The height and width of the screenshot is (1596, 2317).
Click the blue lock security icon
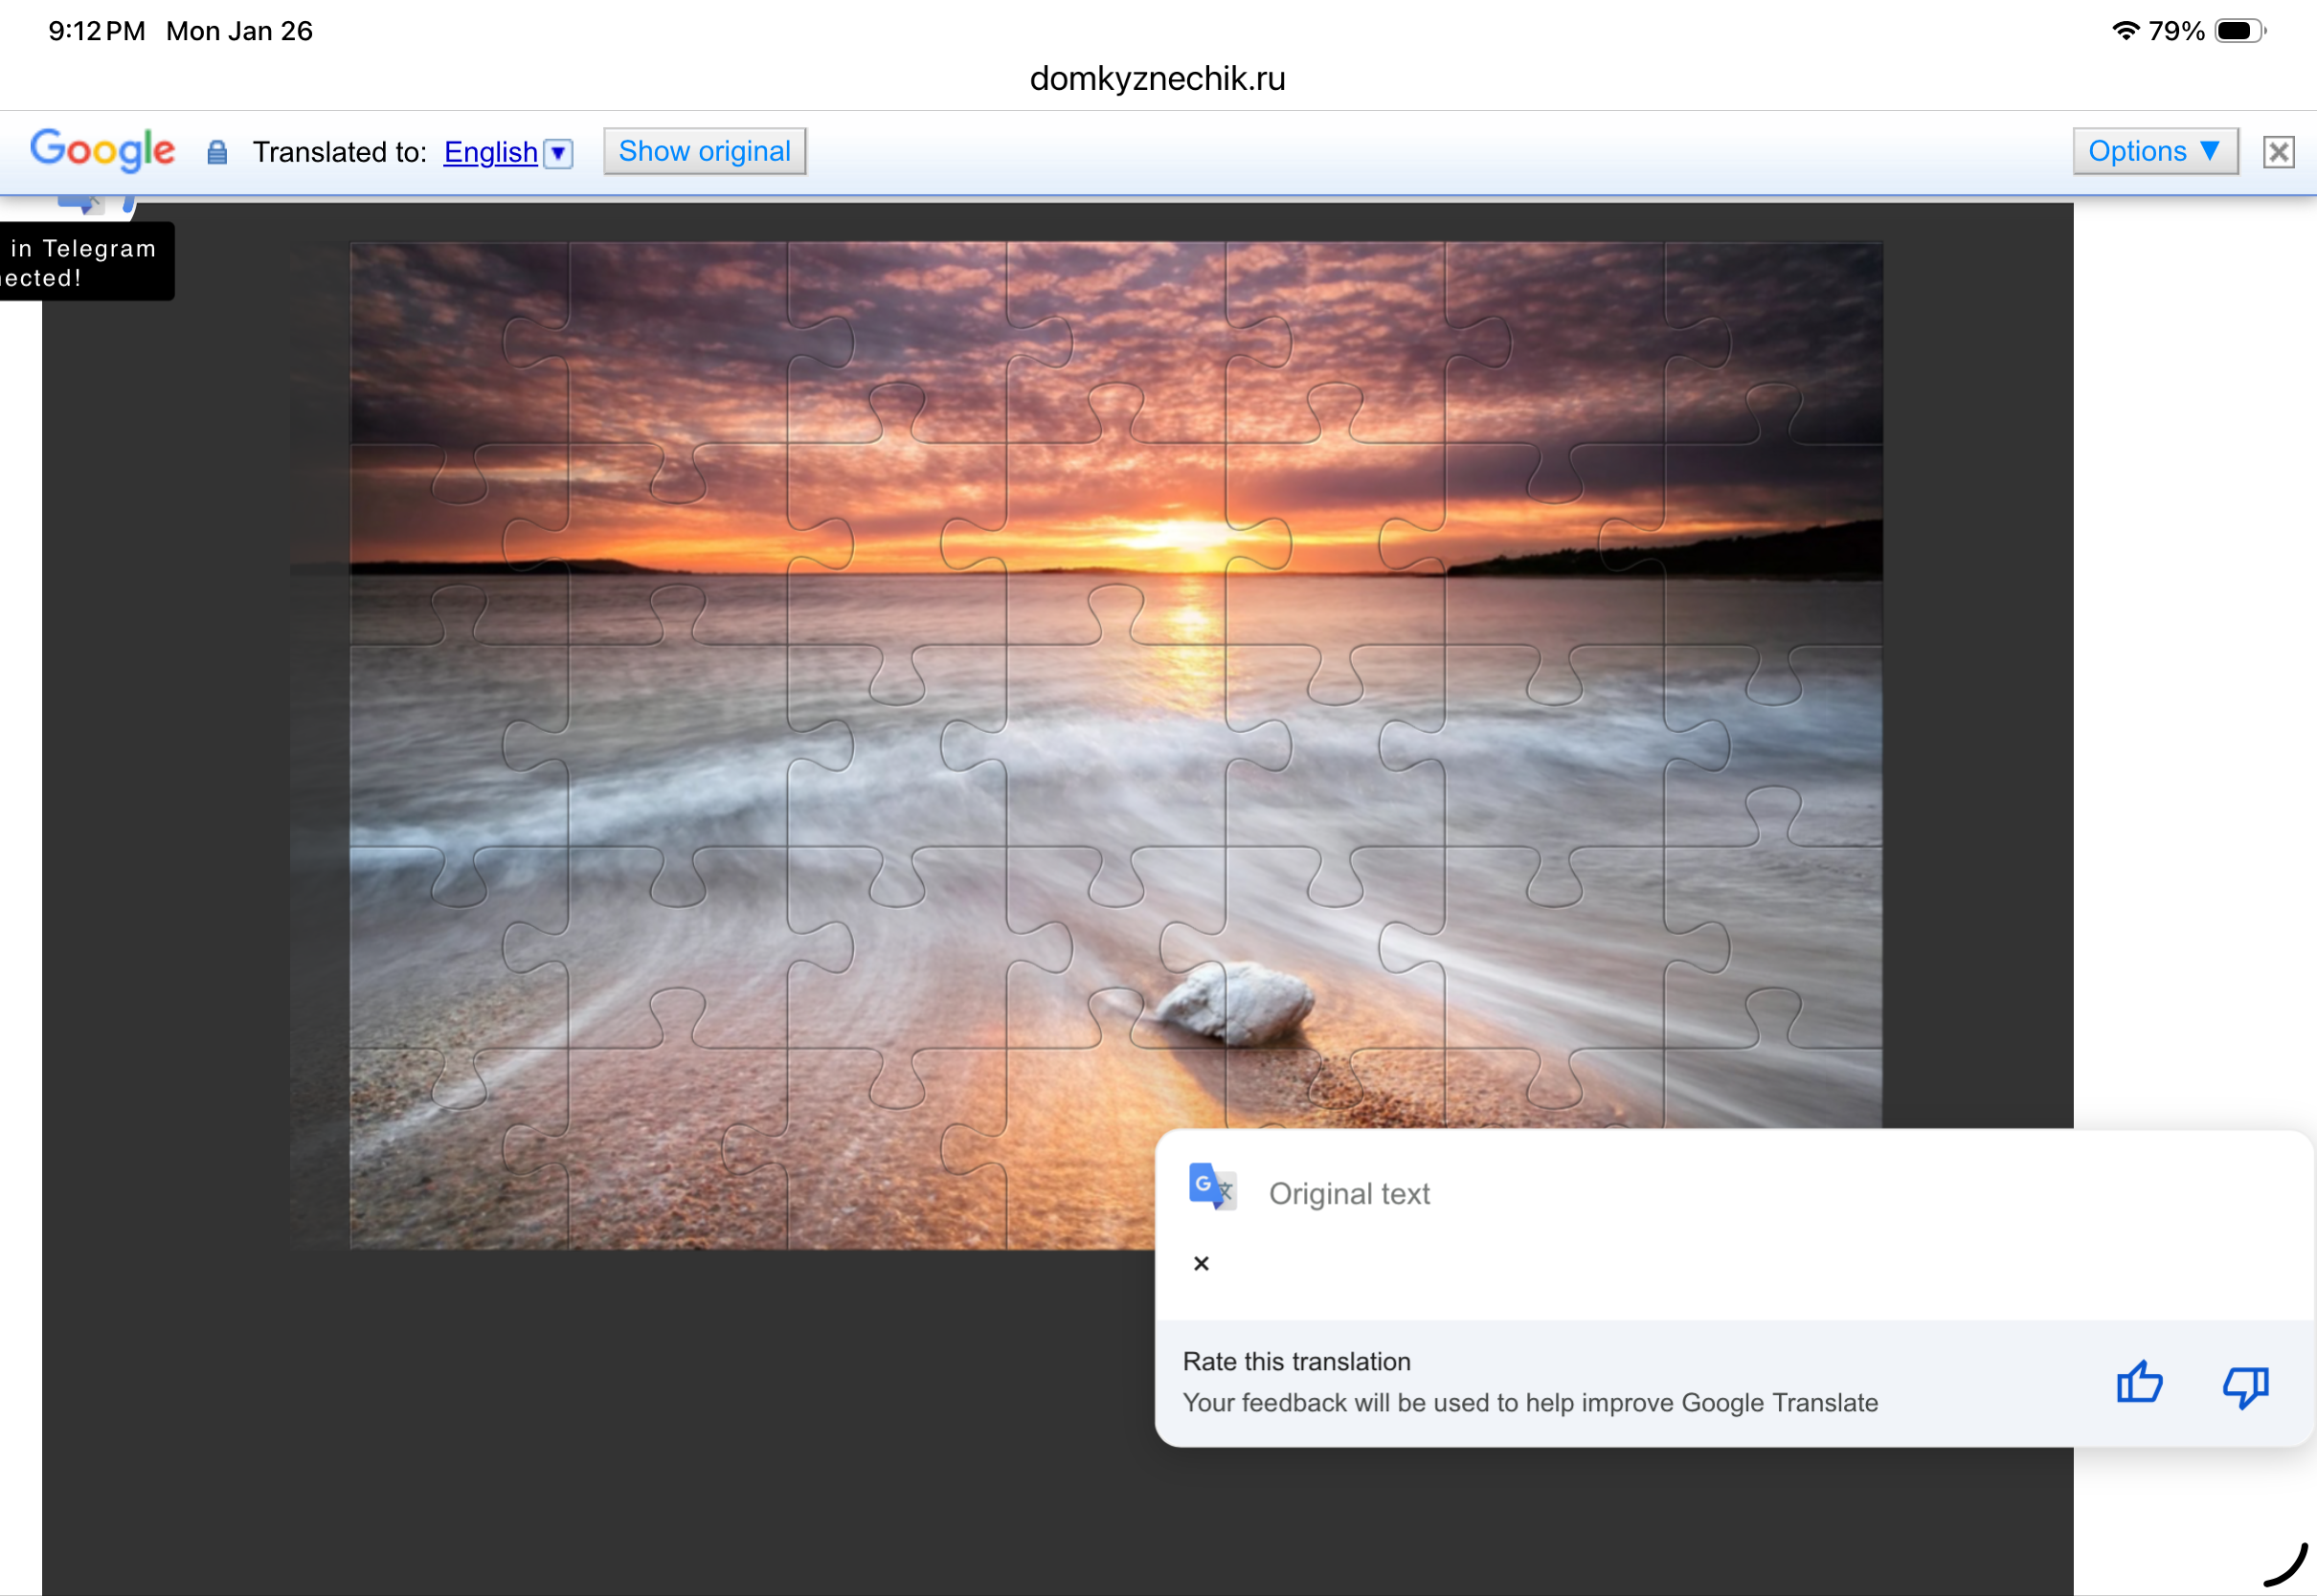point(217,152)
